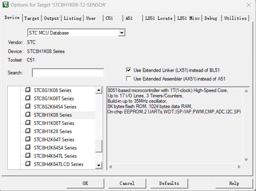This screenshot has height=191, width=256.
Task: Click the '8051-based microcontroller' description line
Action: click(168, 90)
